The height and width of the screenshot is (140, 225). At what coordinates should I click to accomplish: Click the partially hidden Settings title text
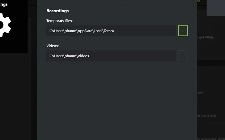[x=4, y=4]
